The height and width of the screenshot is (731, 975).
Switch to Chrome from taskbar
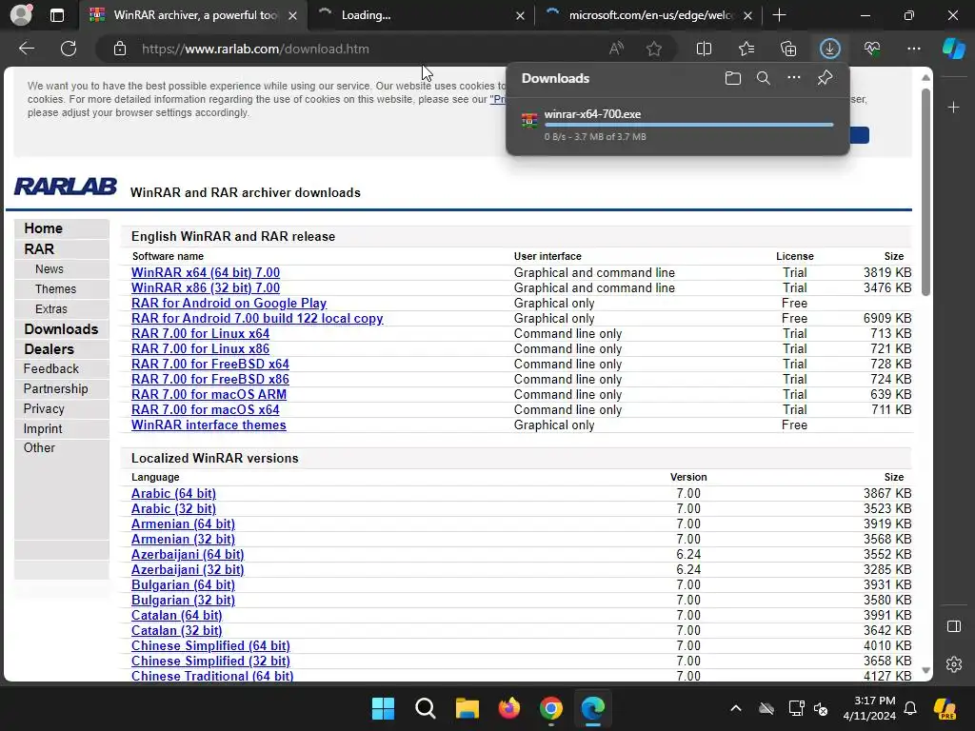[551, 708]
